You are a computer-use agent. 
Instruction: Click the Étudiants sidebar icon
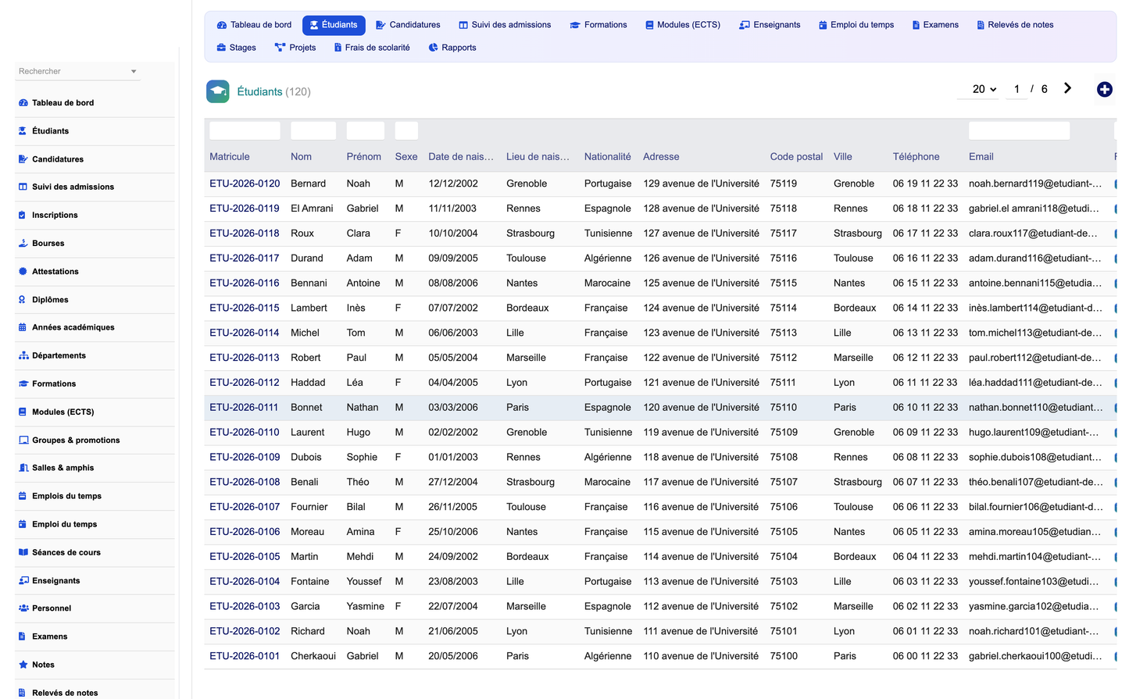pos(23,131)
